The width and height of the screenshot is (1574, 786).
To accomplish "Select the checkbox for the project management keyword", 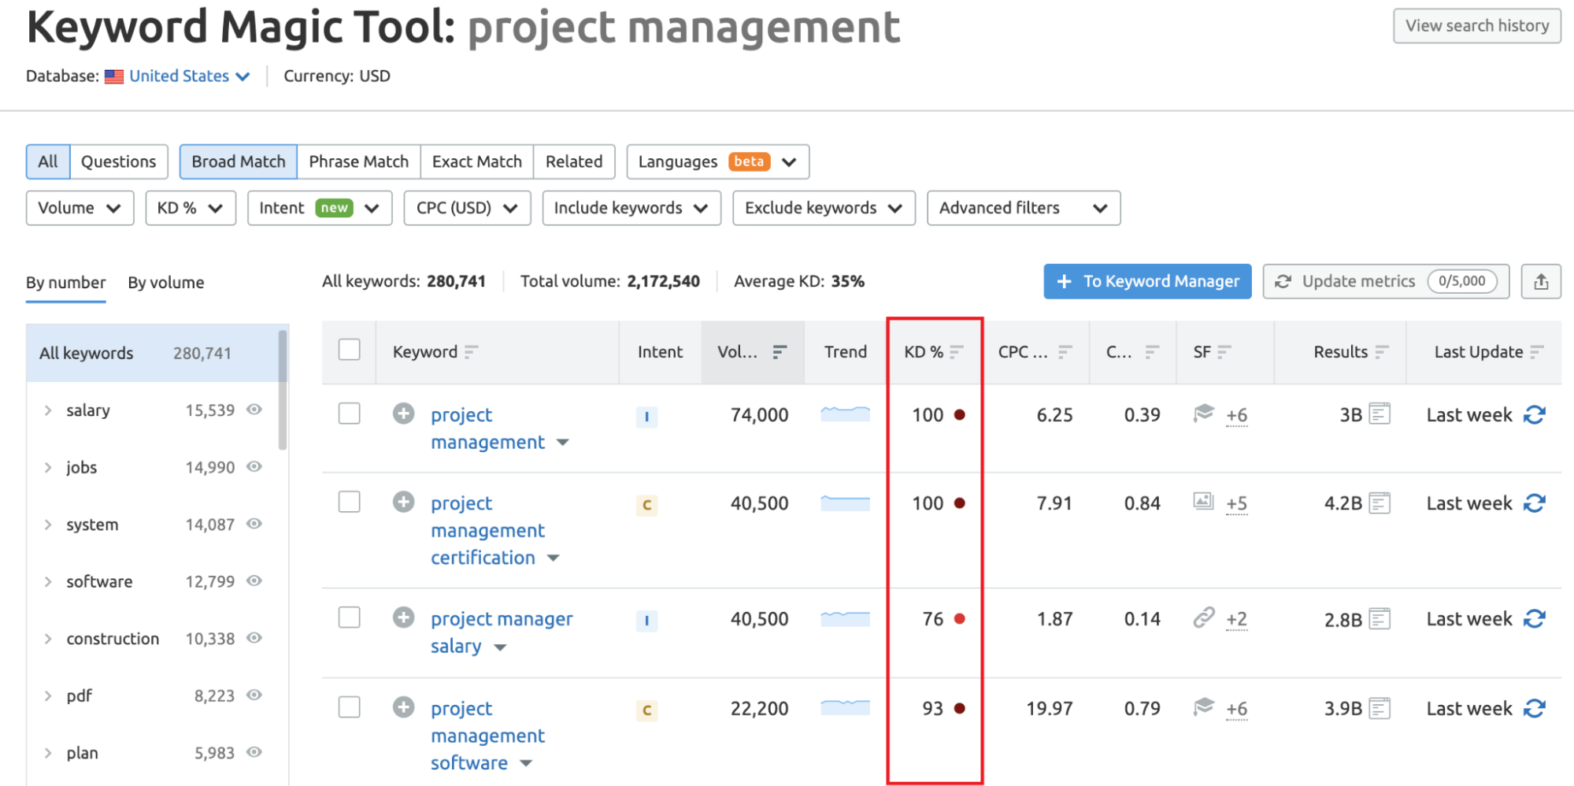I will click(349, 413).
